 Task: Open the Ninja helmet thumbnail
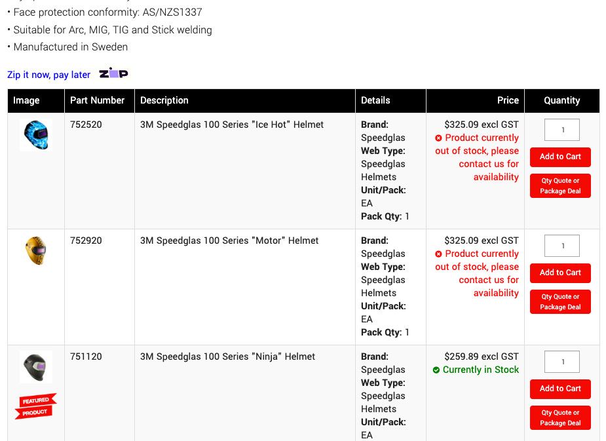(35, 367)
